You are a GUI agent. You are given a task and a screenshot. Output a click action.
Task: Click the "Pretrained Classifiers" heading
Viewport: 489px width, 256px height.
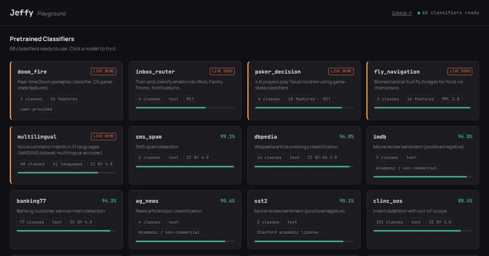pyautogui.click(x=42, y=39)
